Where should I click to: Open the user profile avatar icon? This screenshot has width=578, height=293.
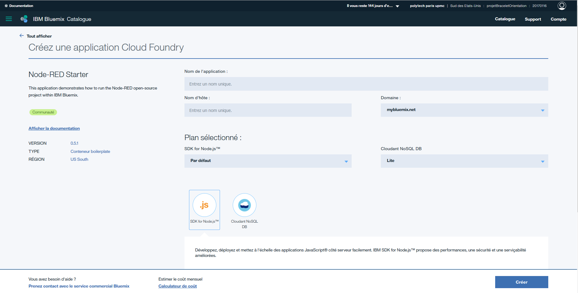point(562,5)
